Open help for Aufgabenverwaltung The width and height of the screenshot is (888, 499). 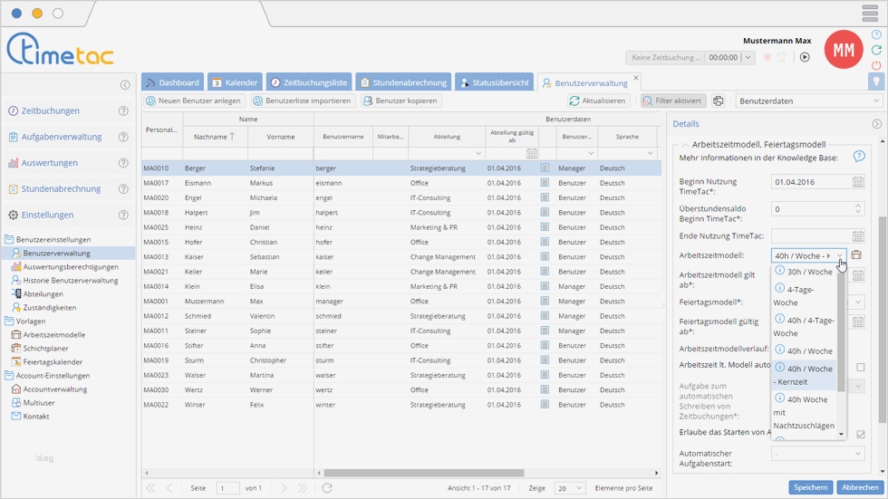[123, 137]
